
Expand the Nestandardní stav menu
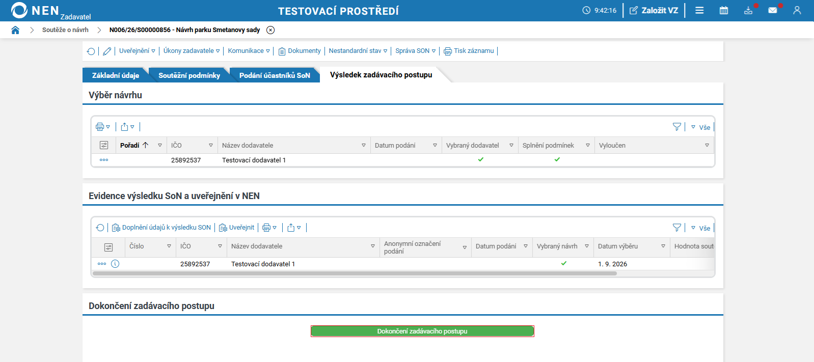tap(358, 51)
